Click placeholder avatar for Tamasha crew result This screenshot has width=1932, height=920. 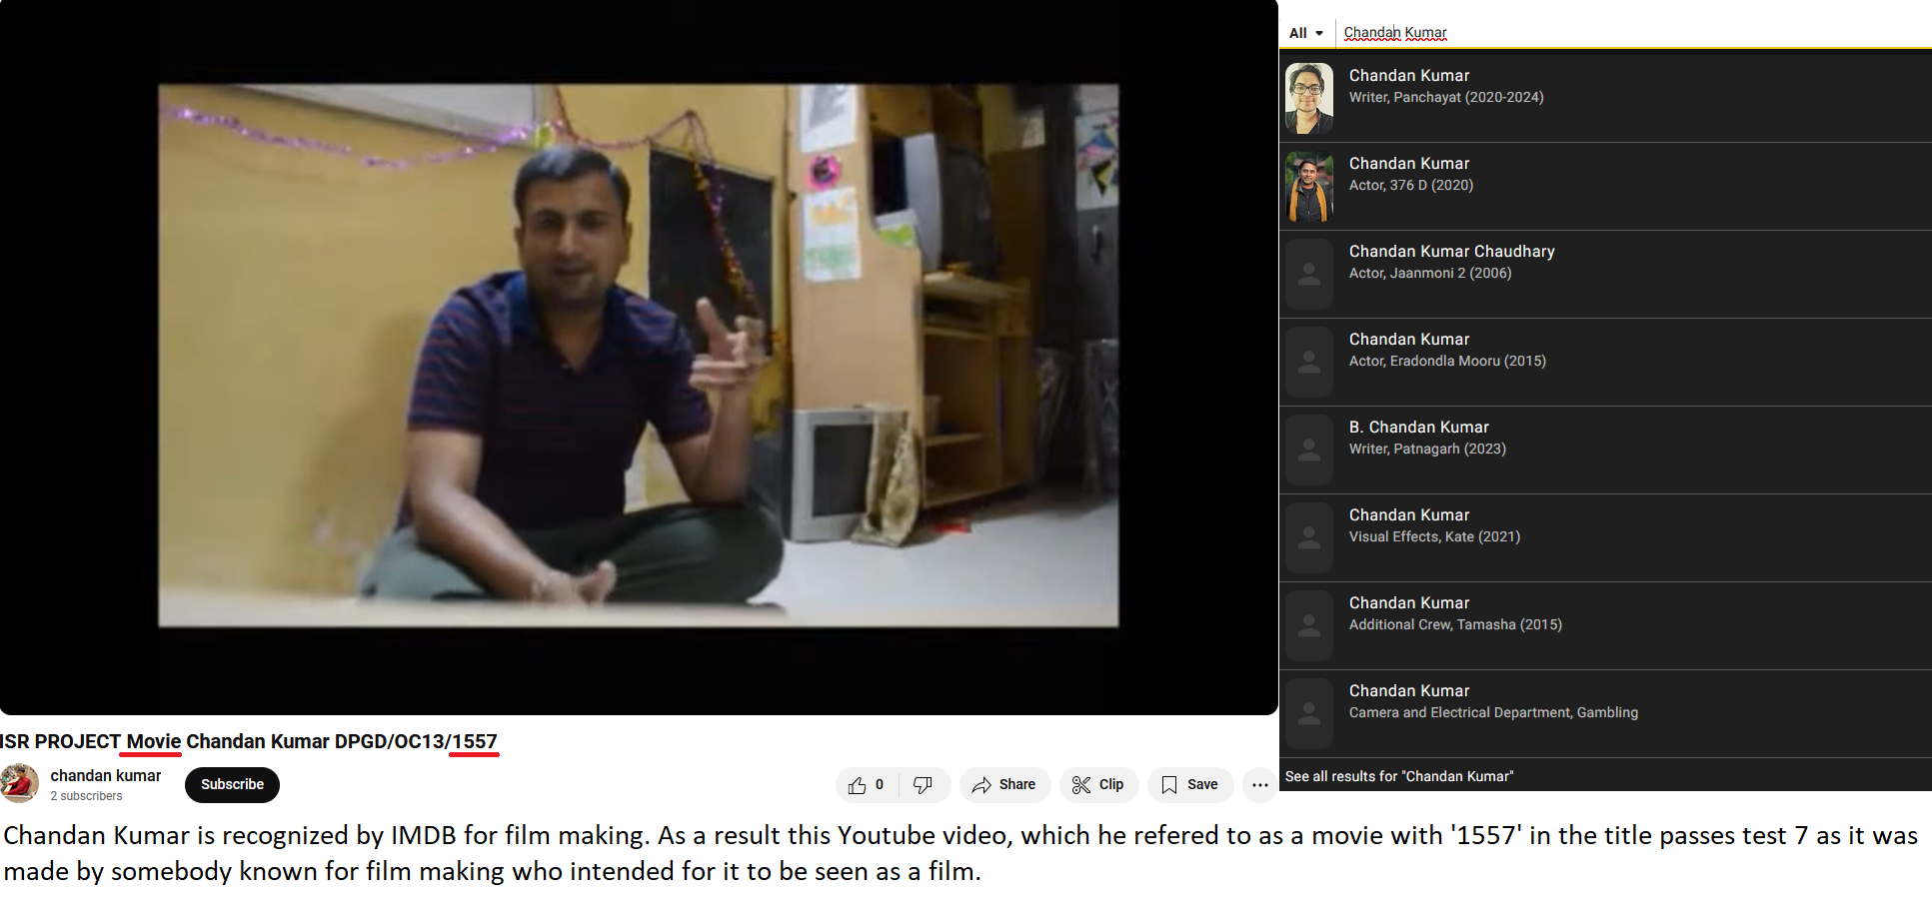click(x=1309, y=625)
